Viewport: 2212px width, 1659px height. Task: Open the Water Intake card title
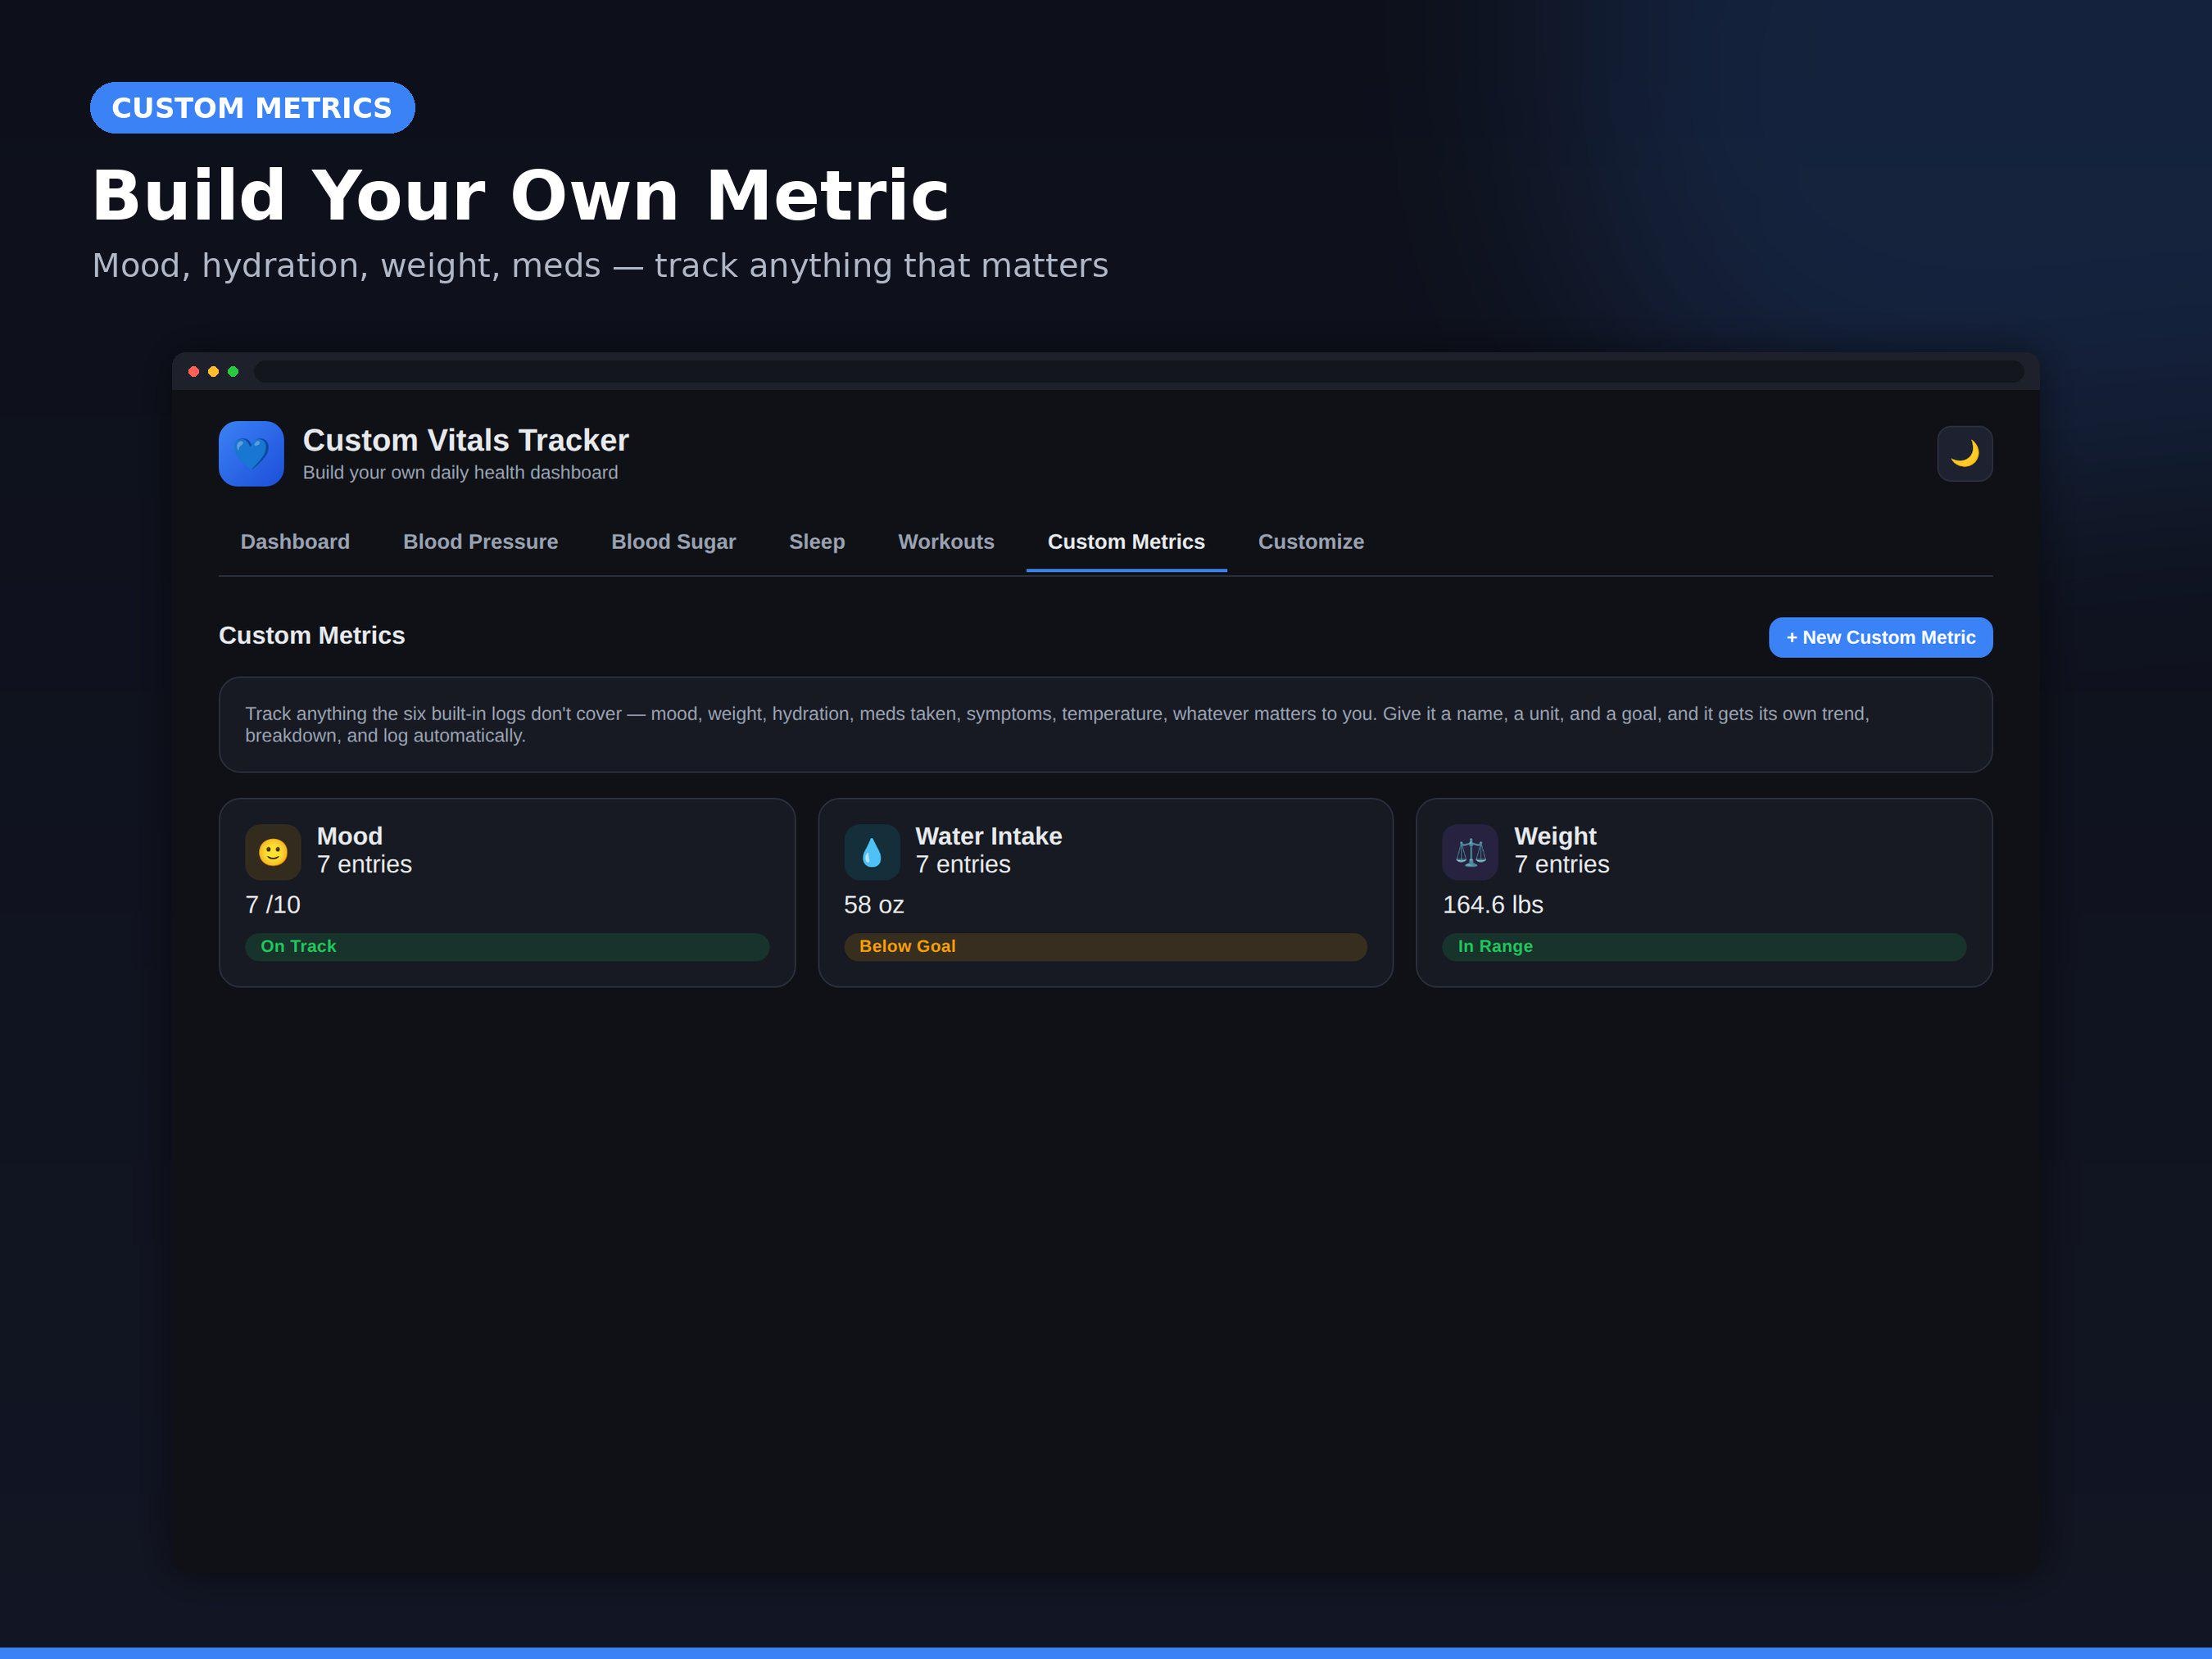click(988, 836)
